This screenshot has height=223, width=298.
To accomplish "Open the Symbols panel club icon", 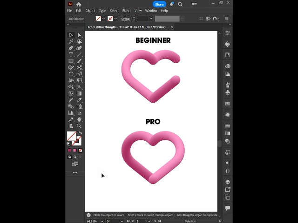I will (x=228, y=92).
